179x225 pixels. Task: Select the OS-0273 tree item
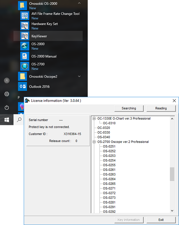(109, 198)
